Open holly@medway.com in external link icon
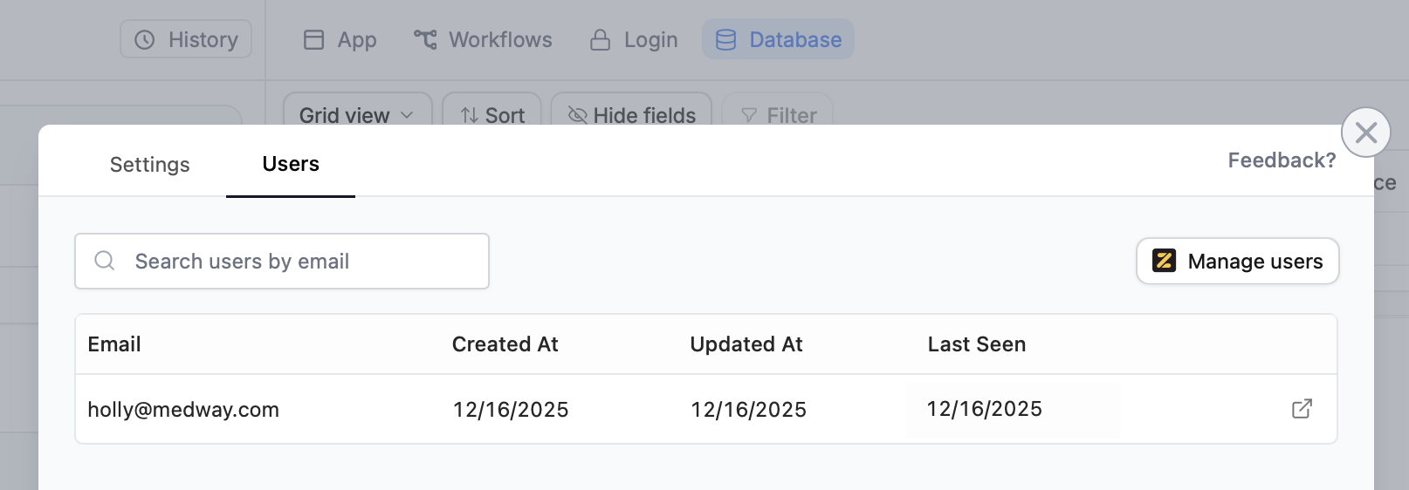Viewport: 1409px width, 490px height. 1302,409
